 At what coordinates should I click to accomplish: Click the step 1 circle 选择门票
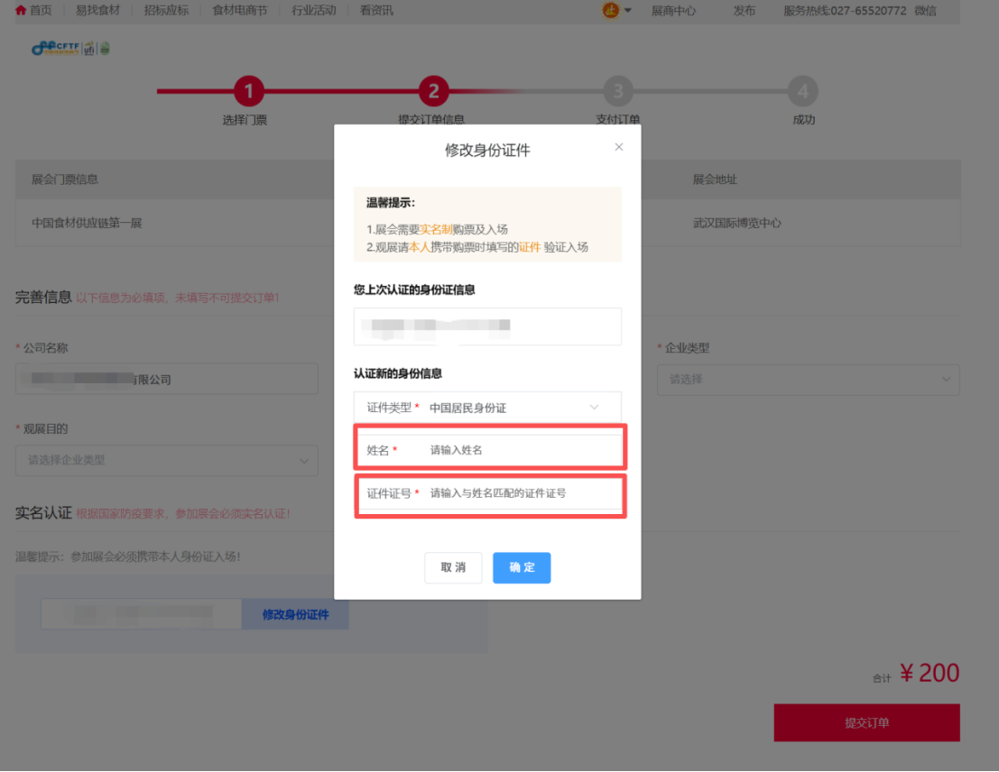(248, 91)
